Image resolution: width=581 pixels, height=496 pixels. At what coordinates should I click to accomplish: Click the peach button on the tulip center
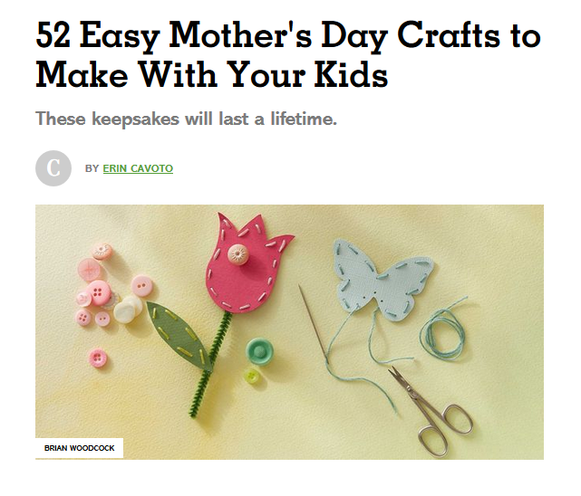[x=237, y=254]
